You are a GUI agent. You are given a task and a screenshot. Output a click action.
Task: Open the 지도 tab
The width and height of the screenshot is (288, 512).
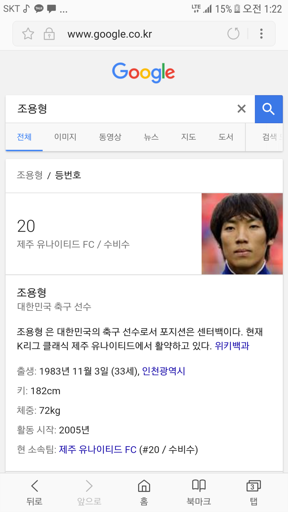188,137
